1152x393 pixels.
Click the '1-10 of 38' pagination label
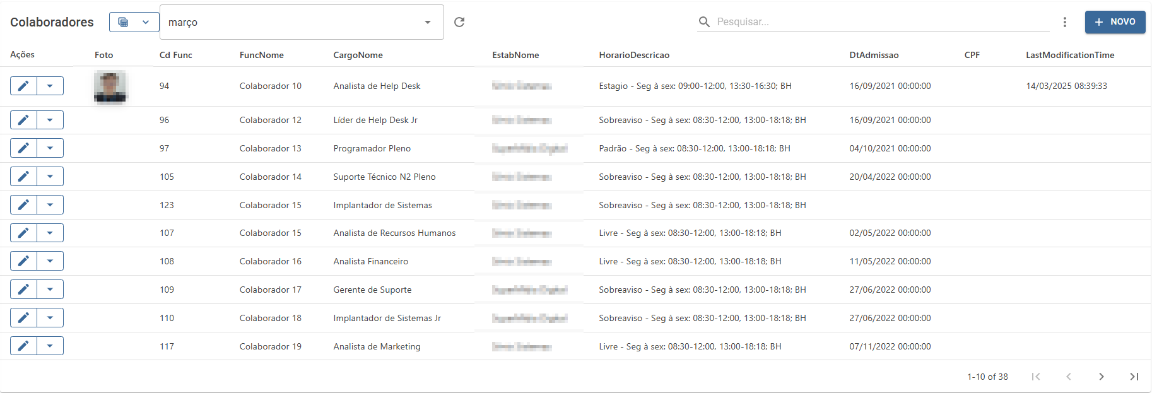coord(987,377)
